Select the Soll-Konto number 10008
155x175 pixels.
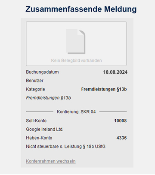point(120,121)
